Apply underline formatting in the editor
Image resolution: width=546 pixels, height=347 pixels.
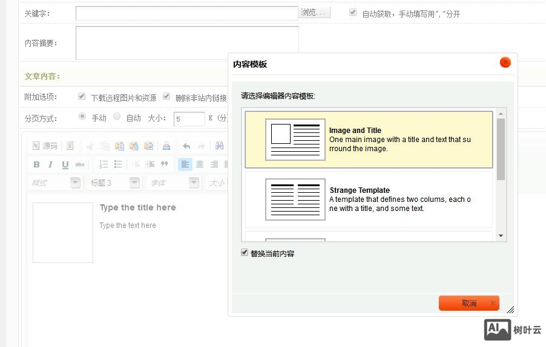65,164
